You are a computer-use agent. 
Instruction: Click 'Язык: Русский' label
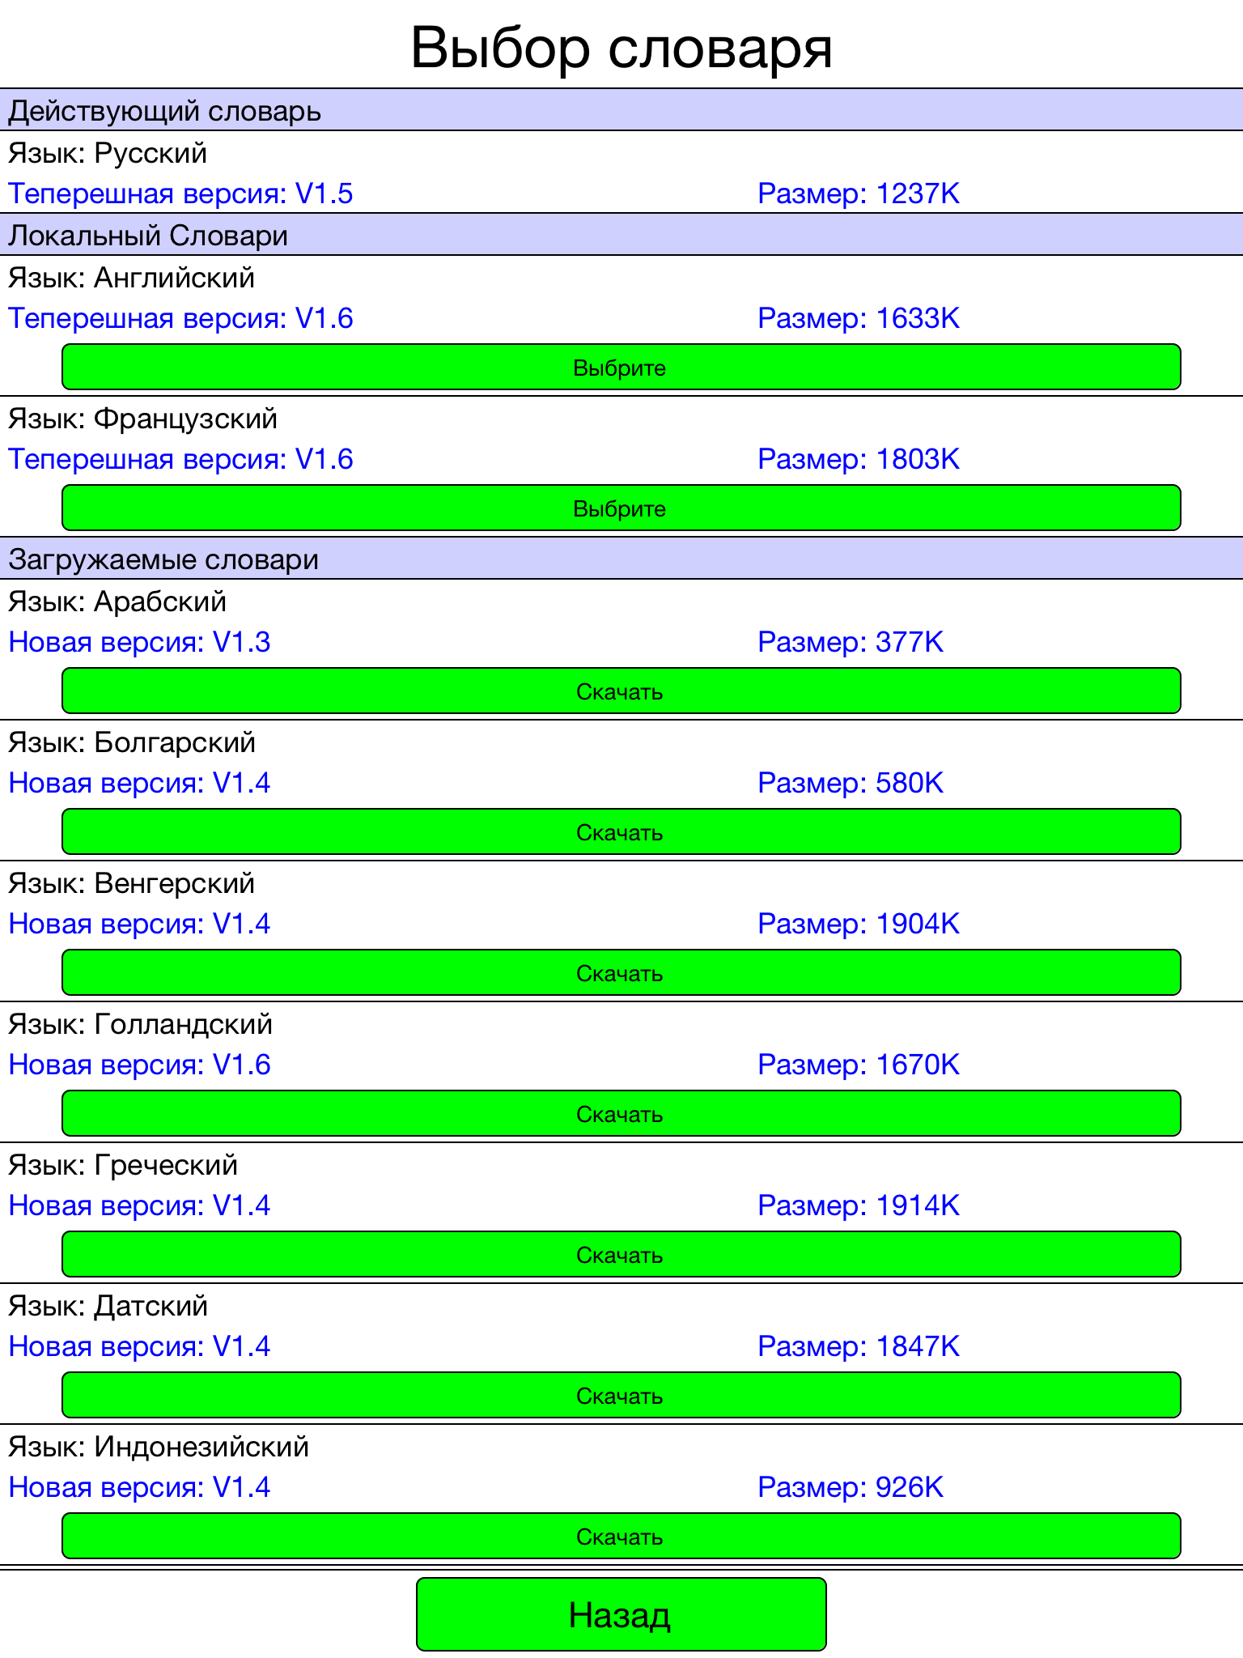coord(108,153)
